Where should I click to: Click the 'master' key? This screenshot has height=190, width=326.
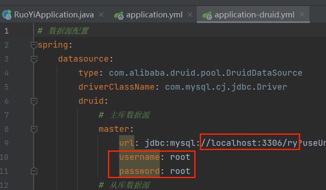114,129
